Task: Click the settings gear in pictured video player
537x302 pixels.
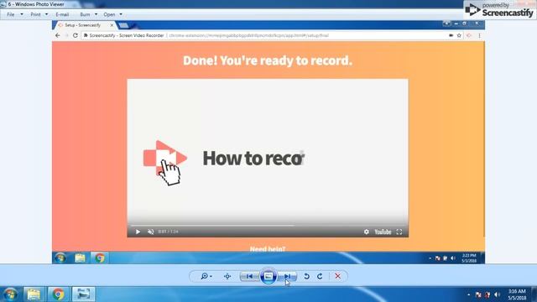Action: click(x=367, y=232)
